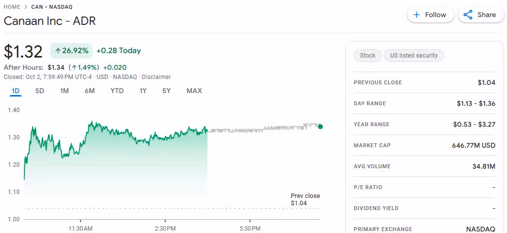The height and width of the screenshot is (233, 507).
Task: Click the green end-point dot on chart
Action: (320, 126)
